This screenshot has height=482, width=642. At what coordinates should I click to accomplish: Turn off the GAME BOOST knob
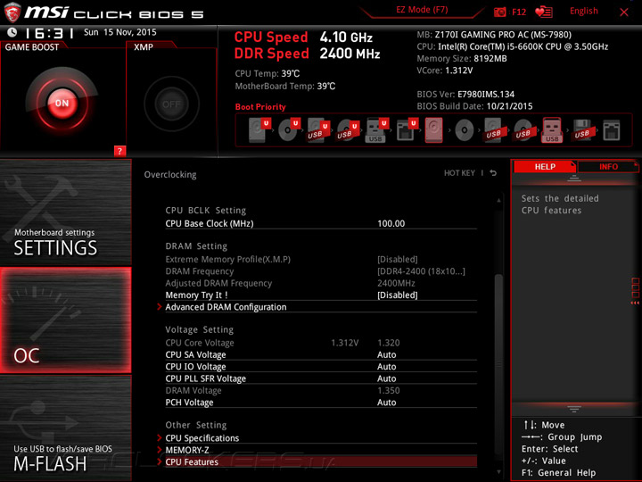tap(62, 103)
